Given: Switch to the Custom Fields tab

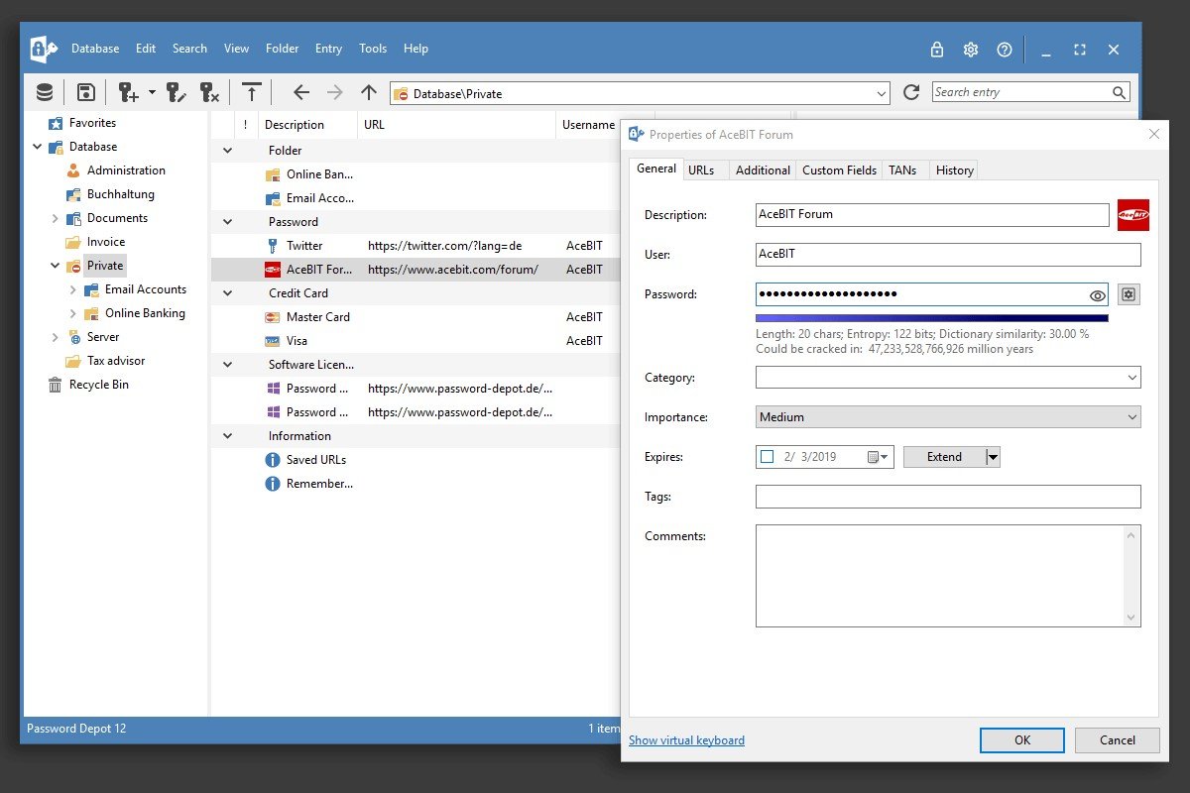Looking at the screenshot, I should 839,170.
